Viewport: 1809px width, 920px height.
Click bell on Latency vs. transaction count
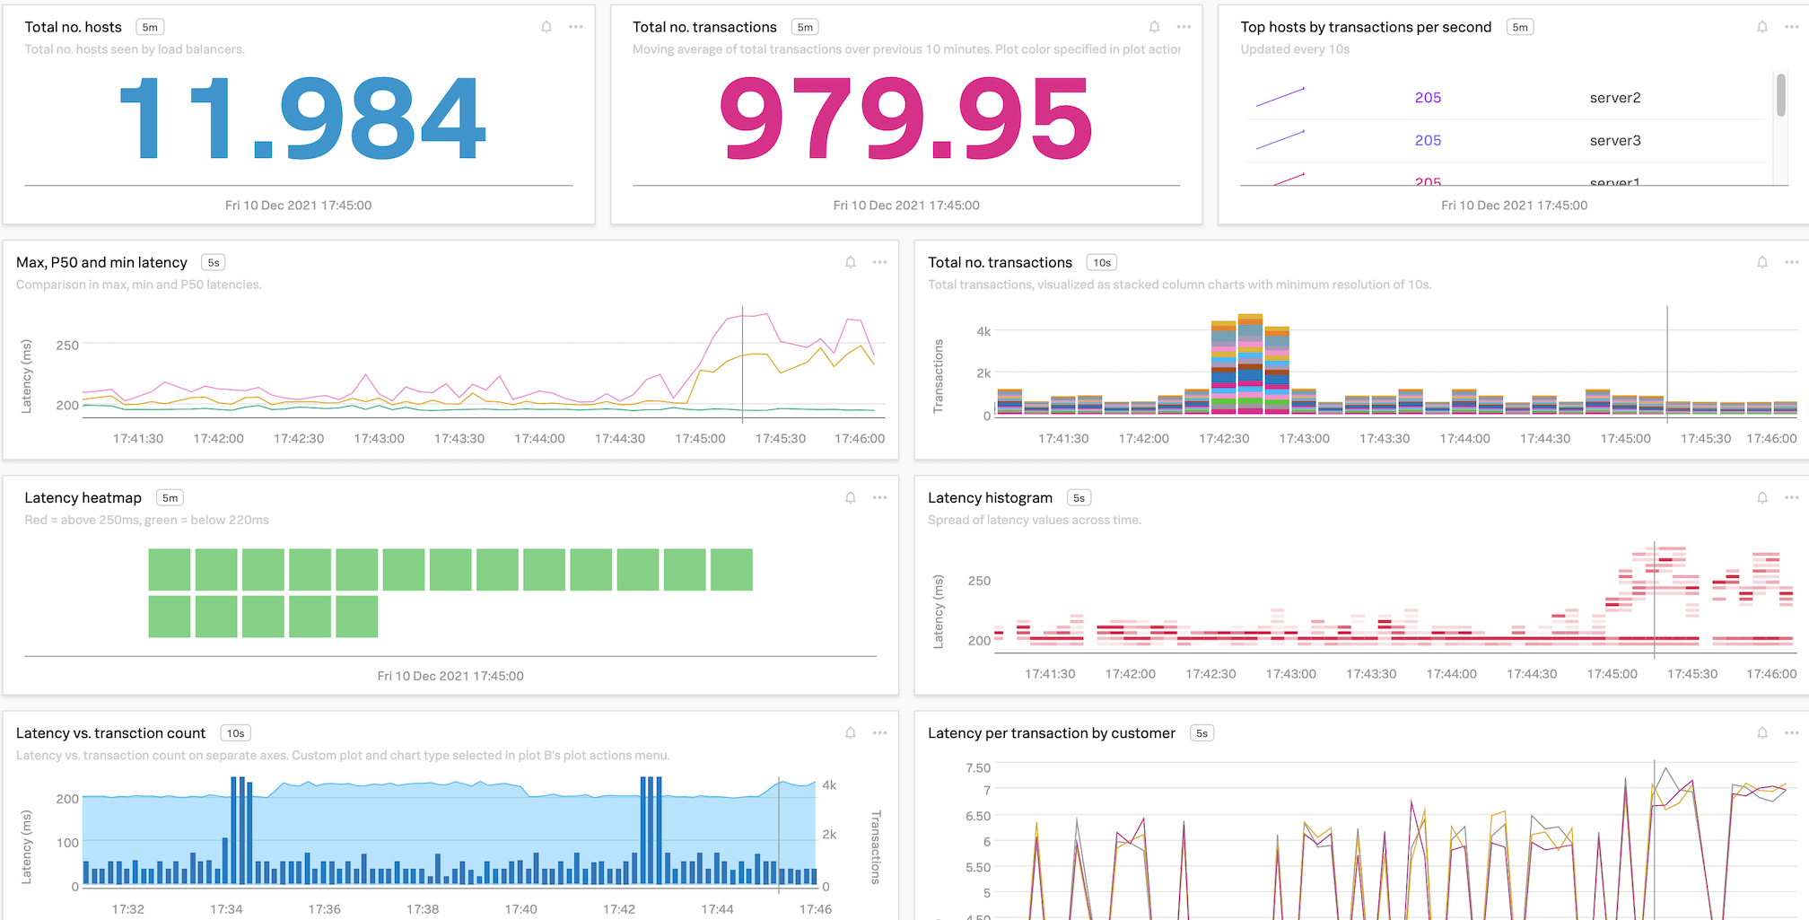(x=850, y=733)
